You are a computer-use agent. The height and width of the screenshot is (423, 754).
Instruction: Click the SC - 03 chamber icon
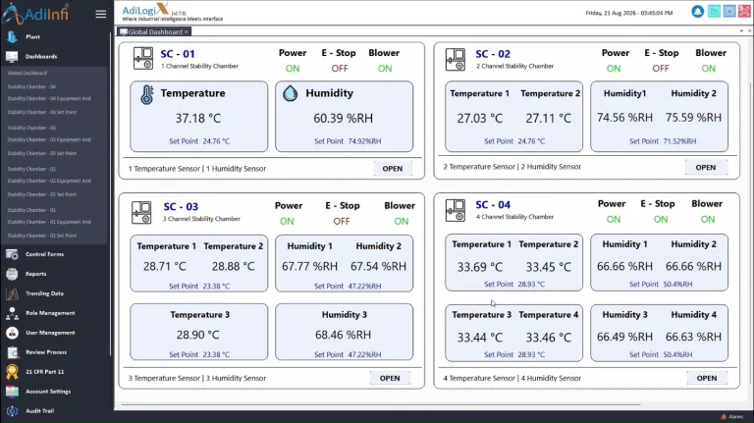click(141, 212)
